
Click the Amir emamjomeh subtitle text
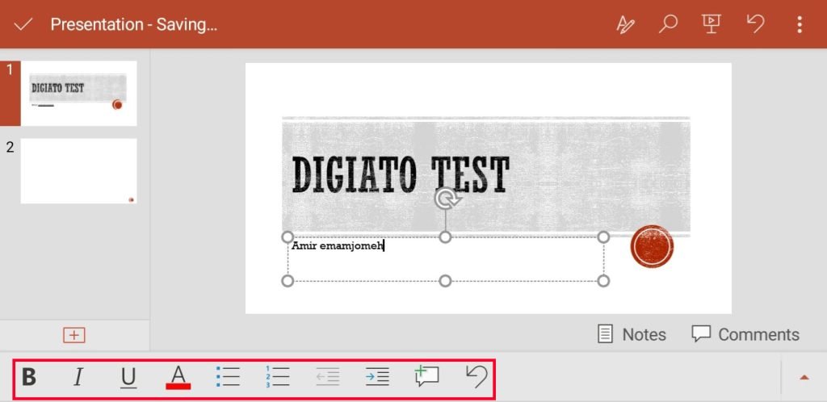pos(338,245)
